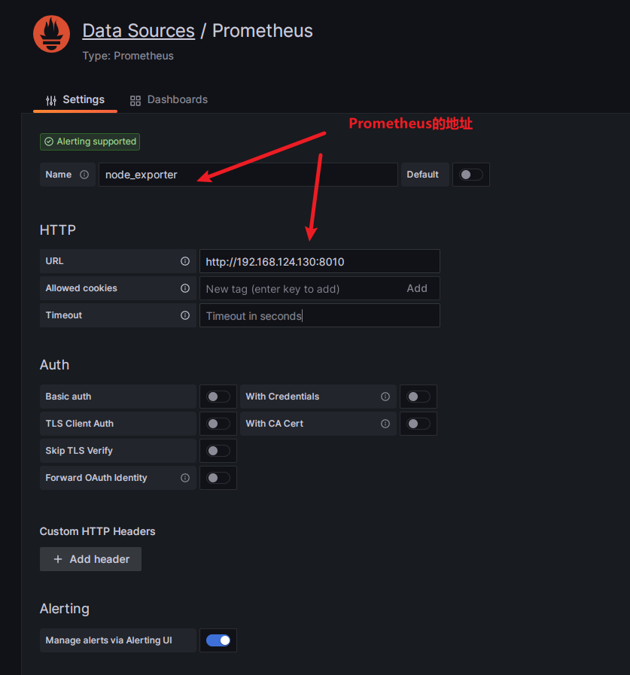Click the With Credentials info icon
This screenshot has width=630, height=675.
pyautogui.click(x=384, y=397)
